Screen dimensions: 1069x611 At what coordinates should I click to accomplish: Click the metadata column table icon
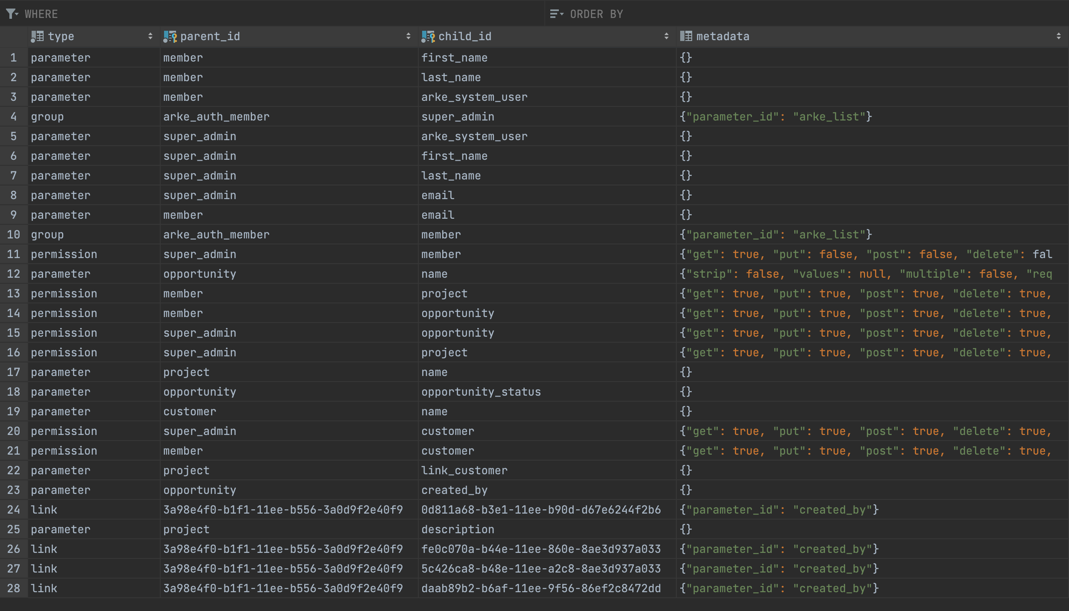tap(686, 37)
